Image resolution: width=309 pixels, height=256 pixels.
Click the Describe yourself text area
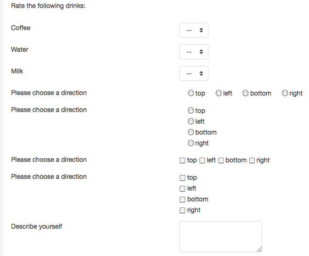[x=221, y=237]
